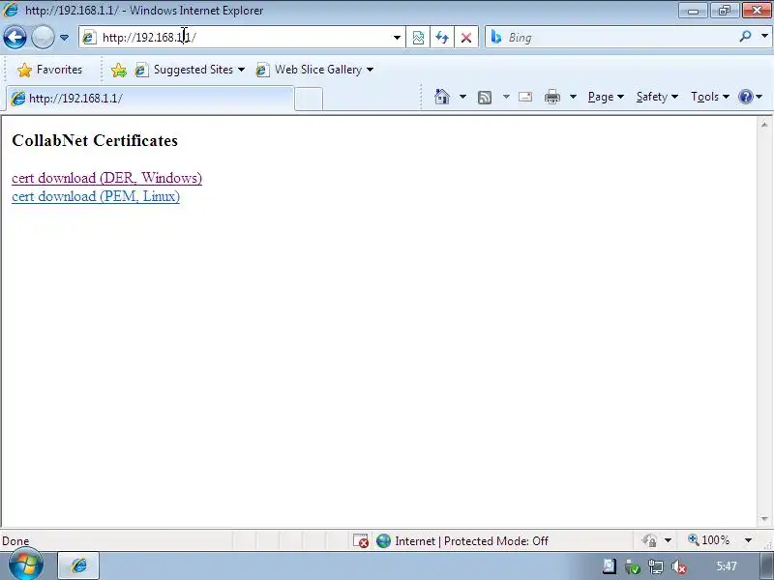Click the Action Center tray icon
The width and height of the screenshot is (774, 580).
coord(610,566)
